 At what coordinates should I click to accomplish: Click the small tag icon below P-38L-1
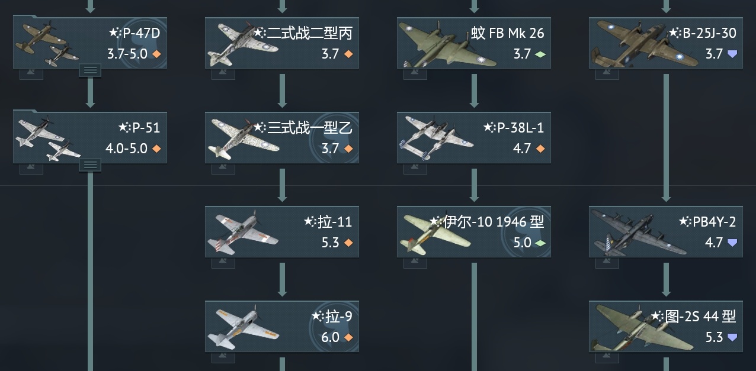[415, 168]
